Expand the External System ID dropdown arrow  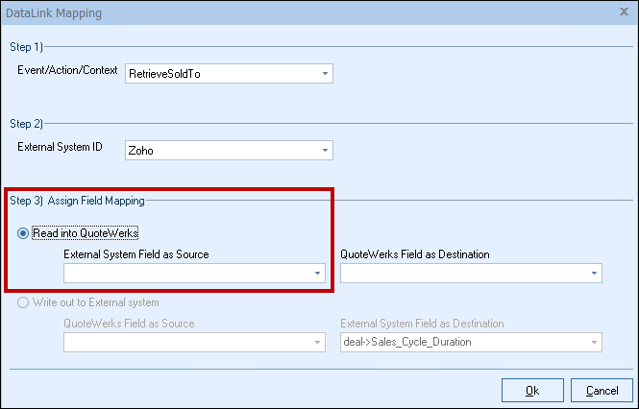coord(325,150)
